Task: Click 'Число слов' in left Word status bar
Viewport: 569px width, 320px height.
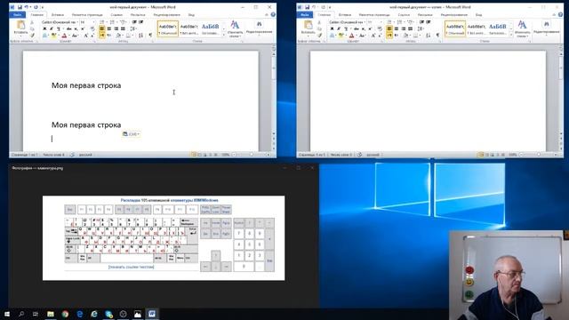Action: [x=53, y=155]
